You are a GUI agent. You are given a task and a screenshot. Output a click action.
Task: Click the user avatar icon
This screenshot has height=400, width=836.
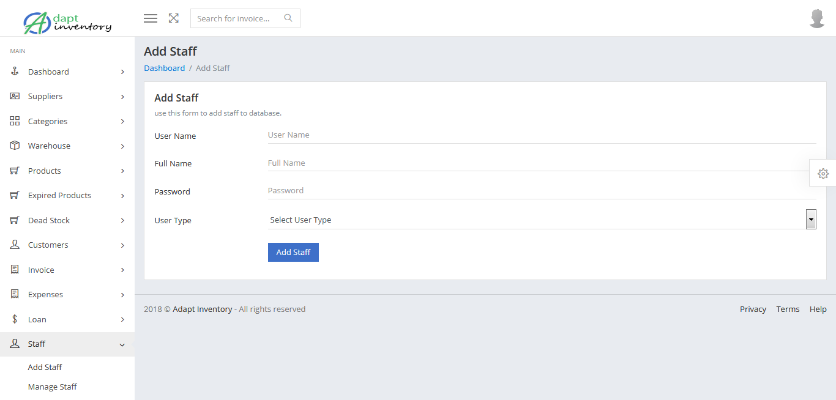[x=817, y=18]
